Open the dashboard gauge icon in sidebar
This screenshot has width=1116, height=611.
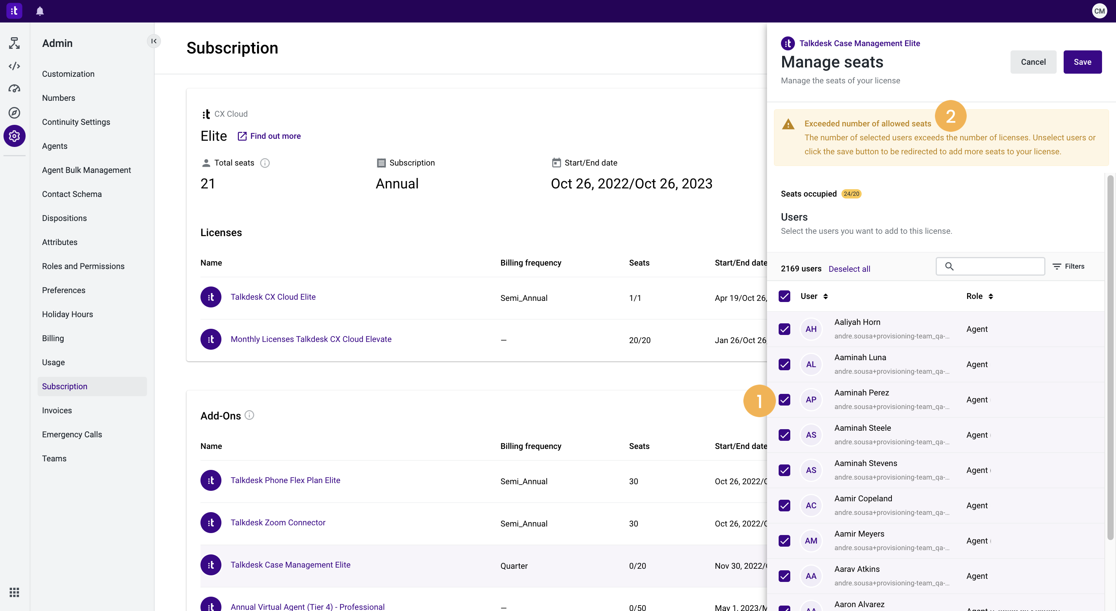14,89
